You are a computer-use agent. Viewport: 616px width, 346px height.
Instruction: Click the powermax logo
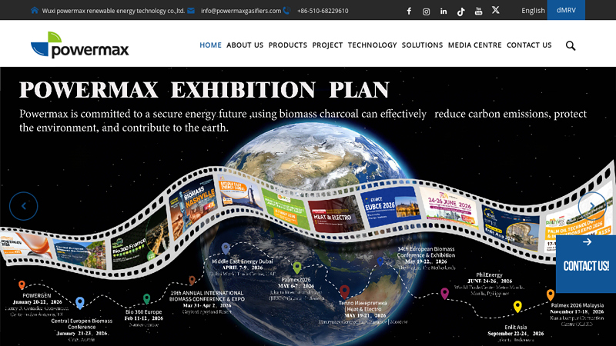tap(80, 45)
